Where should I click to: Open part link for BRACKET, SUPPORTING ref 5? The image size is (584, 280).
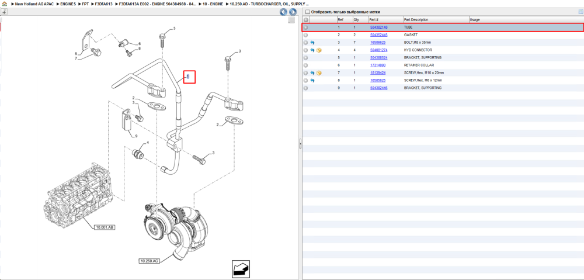pos(379,58)
